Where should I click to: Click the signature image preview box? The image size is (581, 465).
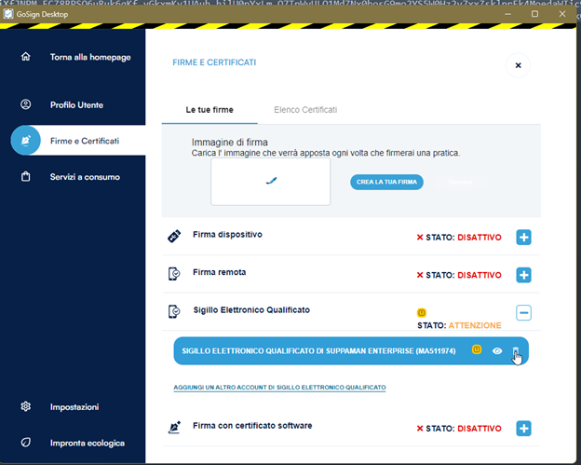[270, 182]
